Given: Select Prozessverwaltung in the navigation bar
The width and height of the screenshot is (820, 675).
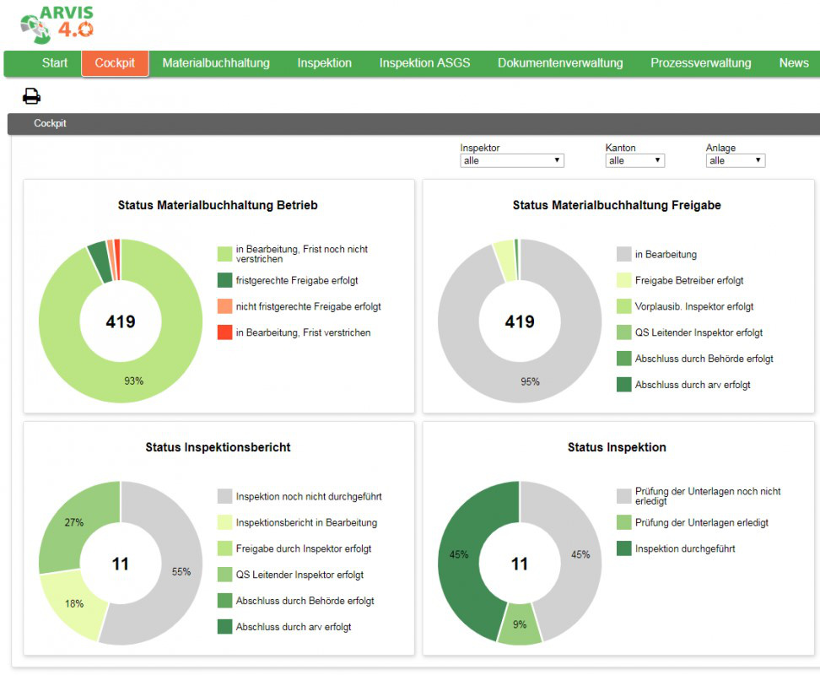Looking at the screenshot, I should click(701, 63).
